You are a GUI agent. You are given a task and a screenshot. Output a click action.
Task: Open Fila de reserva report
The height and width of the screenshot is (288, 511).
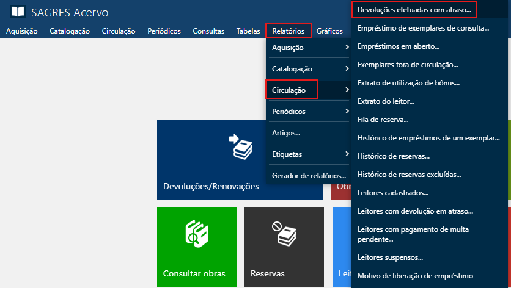coord(383,120)
